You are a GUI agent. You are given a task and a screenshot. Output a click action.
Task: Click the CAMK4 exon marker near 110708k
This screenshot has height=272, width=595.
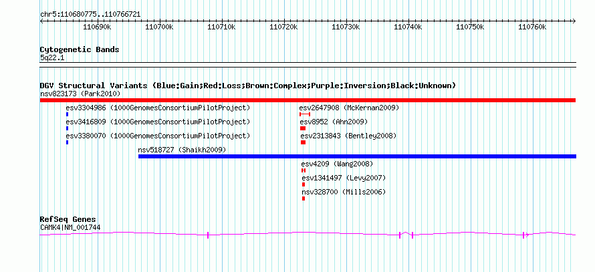click(x=208, y=235)
